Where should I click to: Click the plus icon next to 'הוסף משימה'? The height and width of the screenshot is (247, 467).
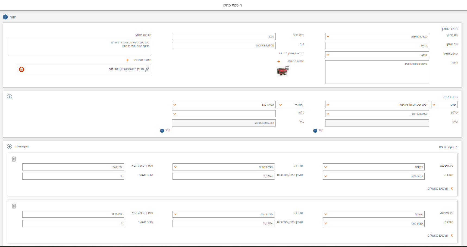pyautogui.click(x=10, y=147)
